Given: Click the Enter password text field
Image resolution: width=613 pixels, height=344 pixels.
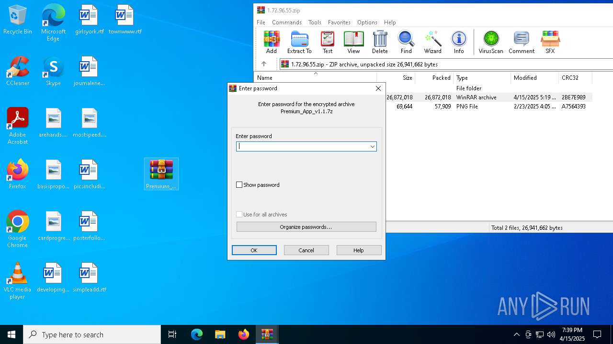Looking at the screenshot, I should (306, 147).
